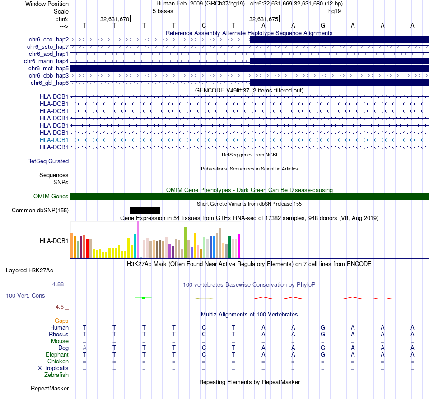Click the solid chr6_mcf_hap5 alignment block

click(249, 68)
